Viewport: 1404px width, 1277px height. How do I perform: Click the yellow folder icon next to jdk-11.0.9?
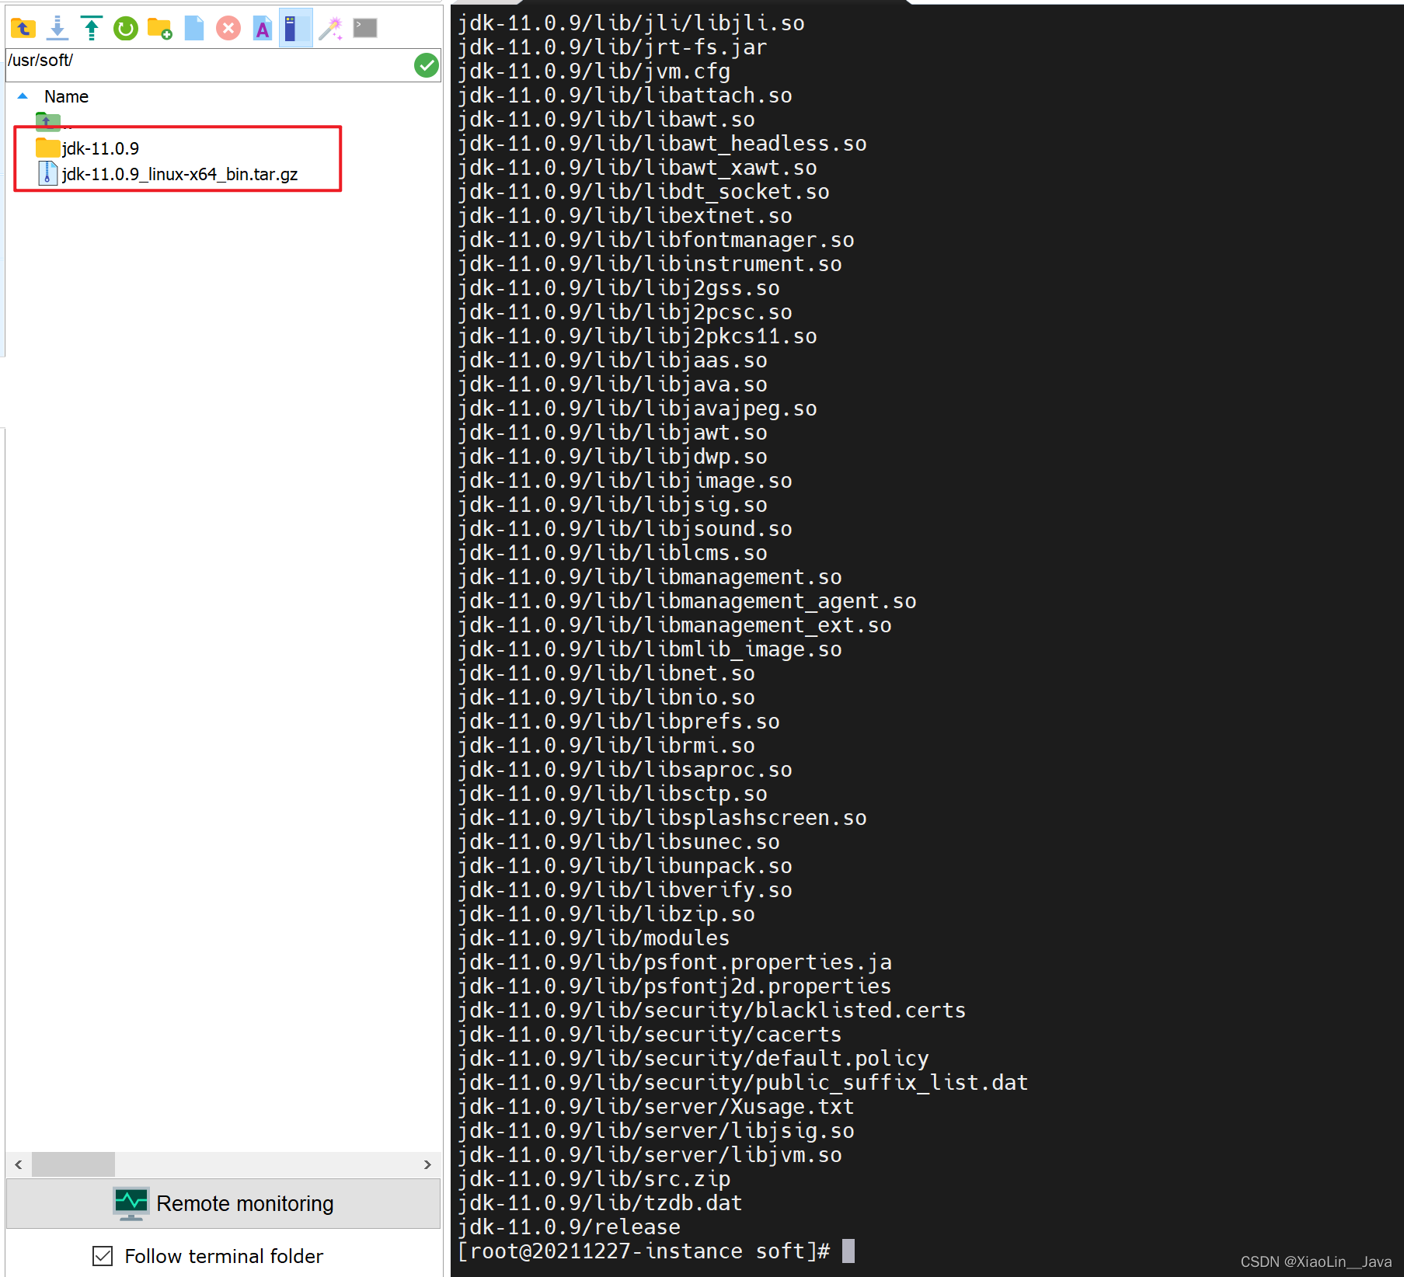48,148
